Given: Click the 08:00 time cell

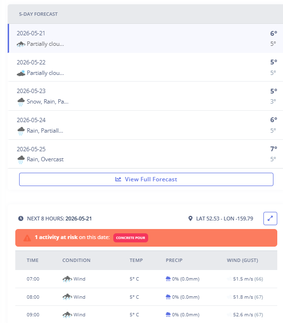Looking at the screenshot, I should click(33, 297).
